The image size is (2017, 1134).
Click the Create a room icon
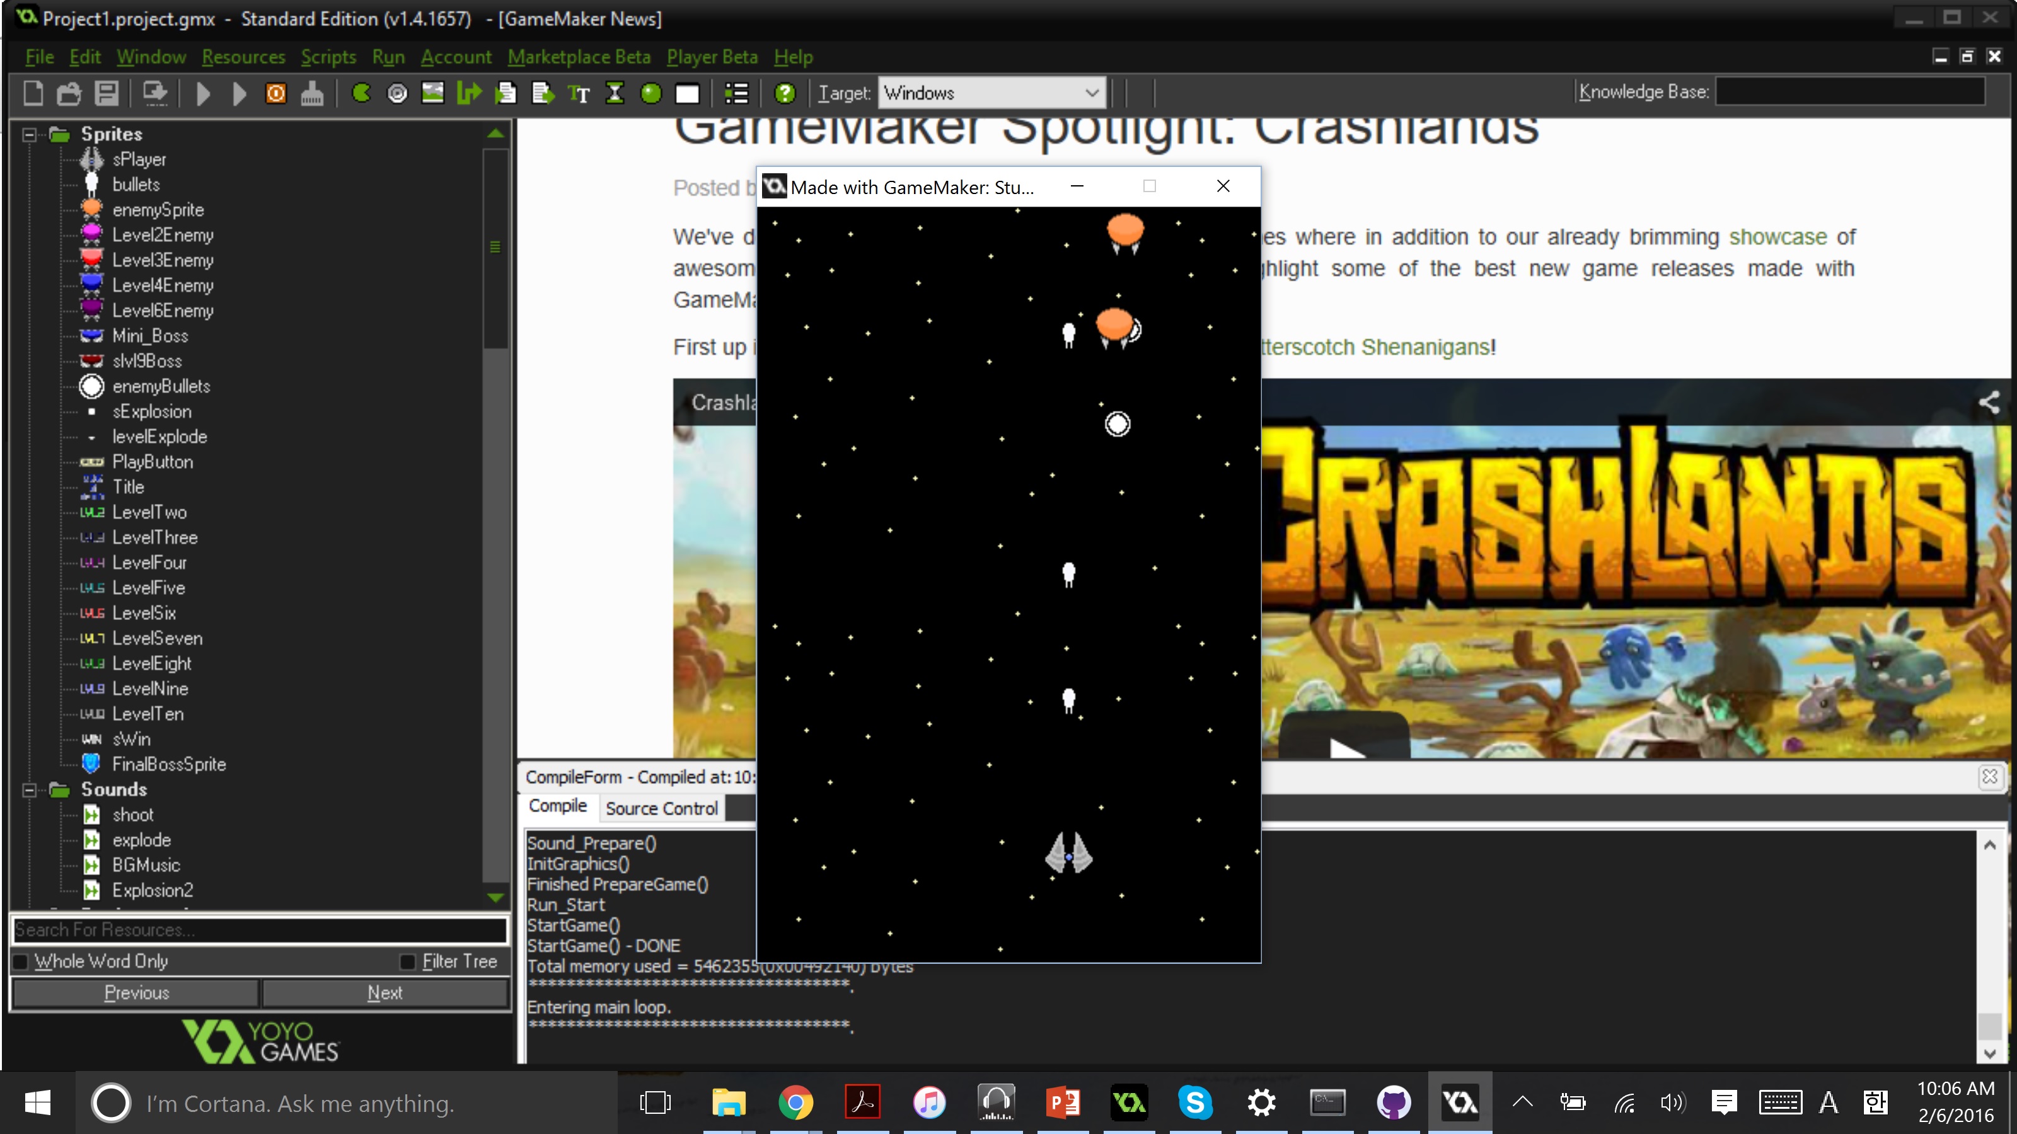click(x=686, y=94)
